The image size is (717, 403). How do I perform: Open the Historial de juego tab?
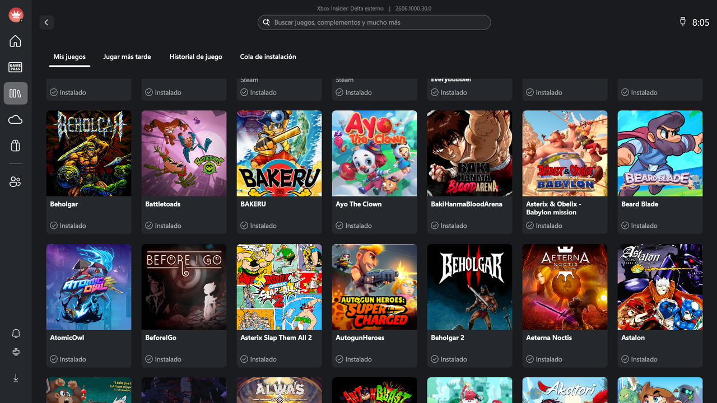pyautogui.click(x=196, y=57)
